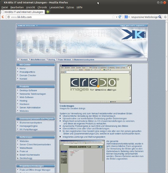Open new tab with green plus icon
Screen dimensions: 168x173
(48, 12)
